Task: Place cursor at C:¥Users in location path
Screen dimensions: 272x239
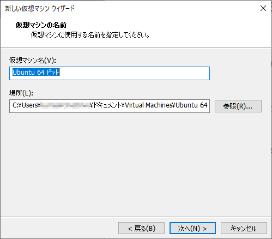Action: pyautogui.click(x=25, y=105)
